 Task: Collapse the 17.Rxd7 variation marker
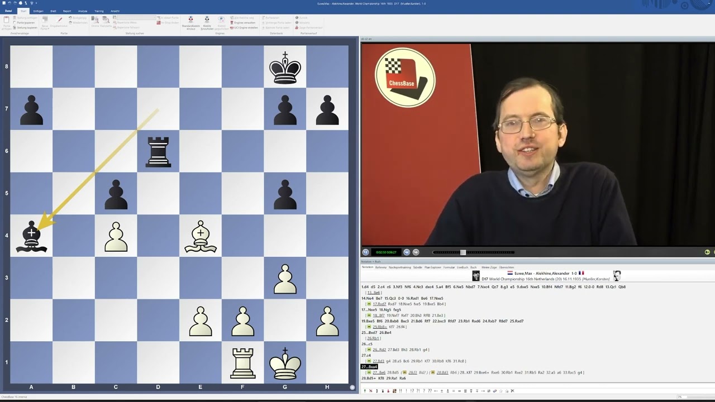point(369,304)
